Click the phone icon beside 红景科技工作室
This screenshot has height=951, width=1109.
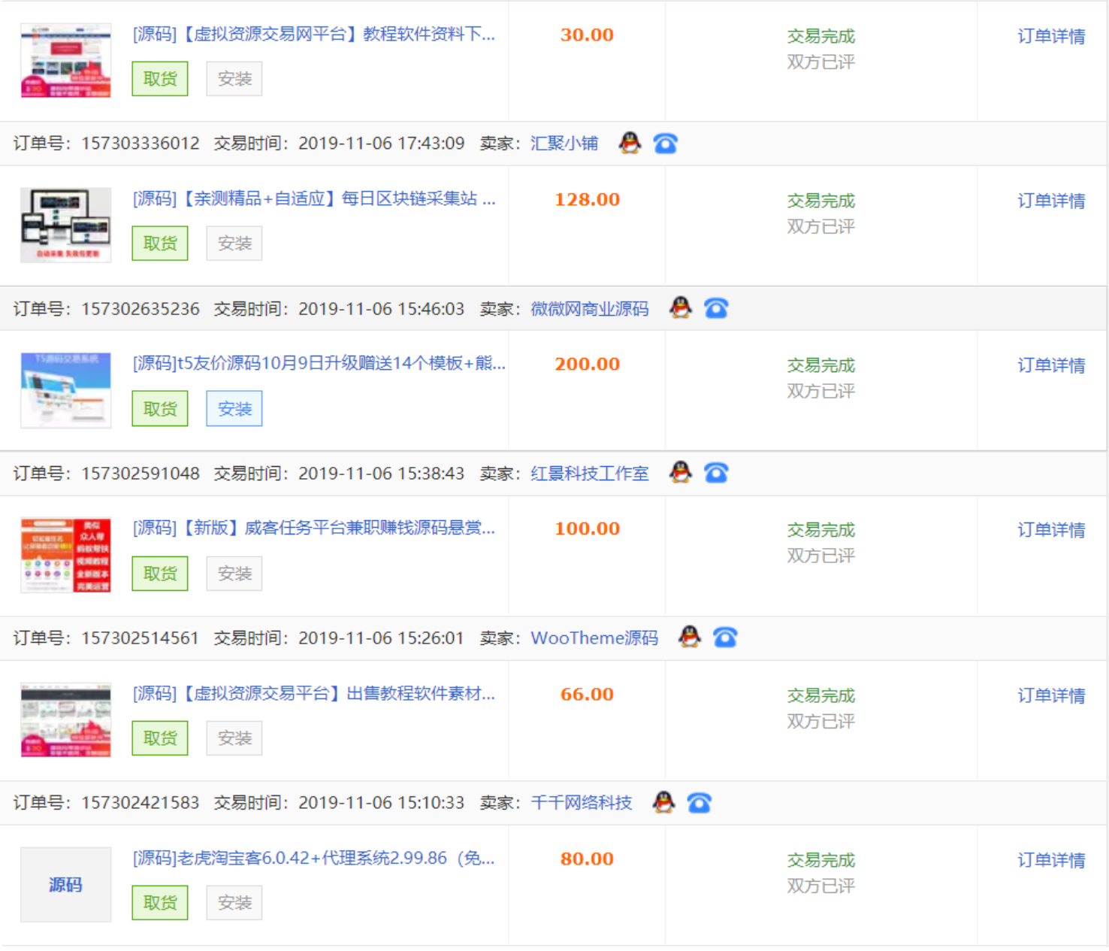click(716, 472)
